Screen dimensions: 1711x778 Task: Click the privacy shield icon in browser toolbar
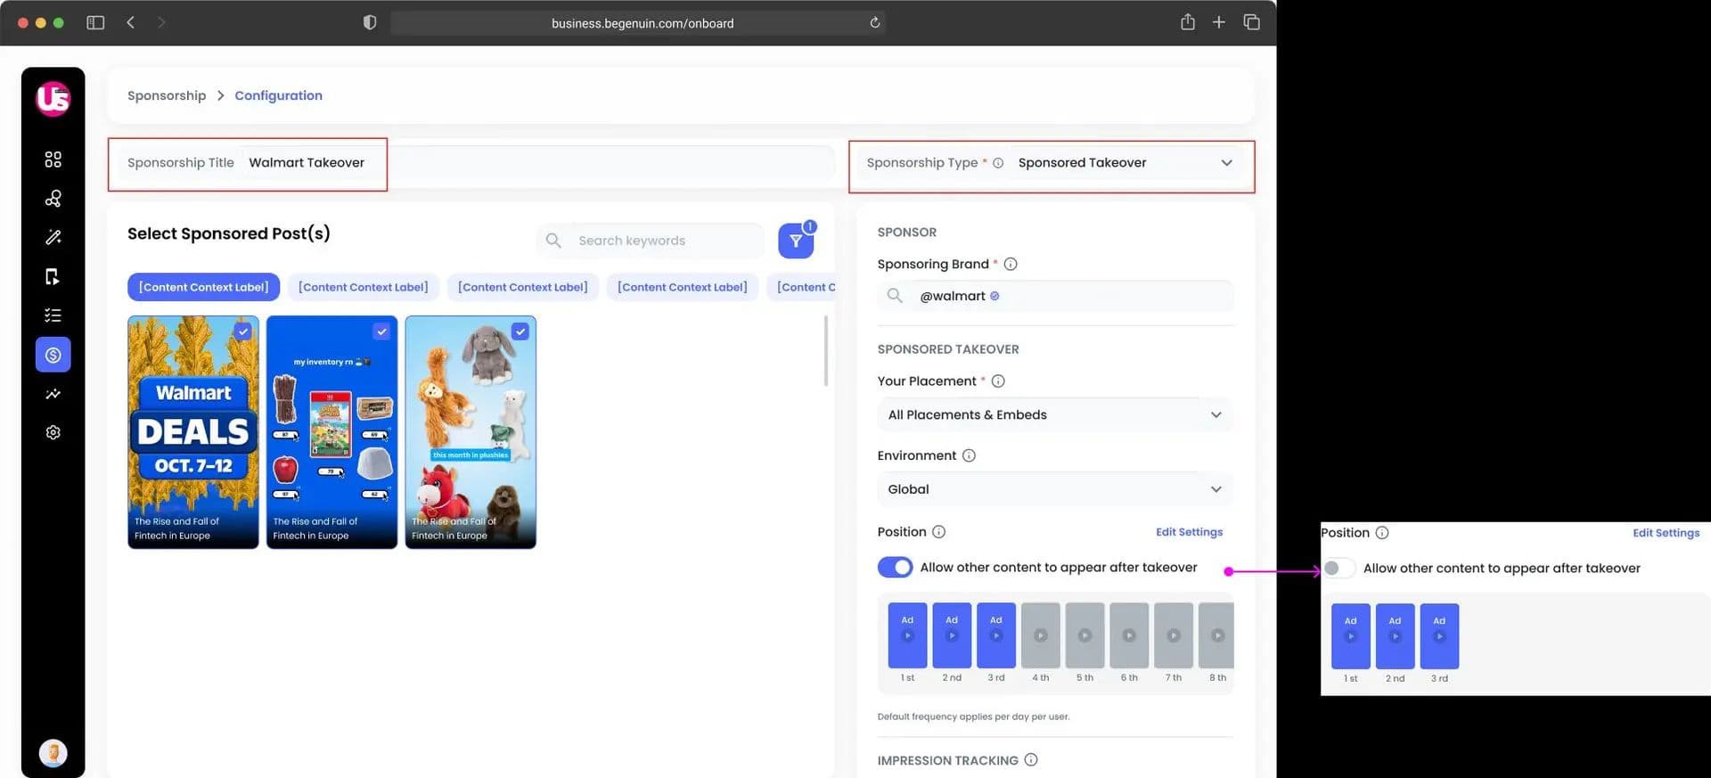370,22
